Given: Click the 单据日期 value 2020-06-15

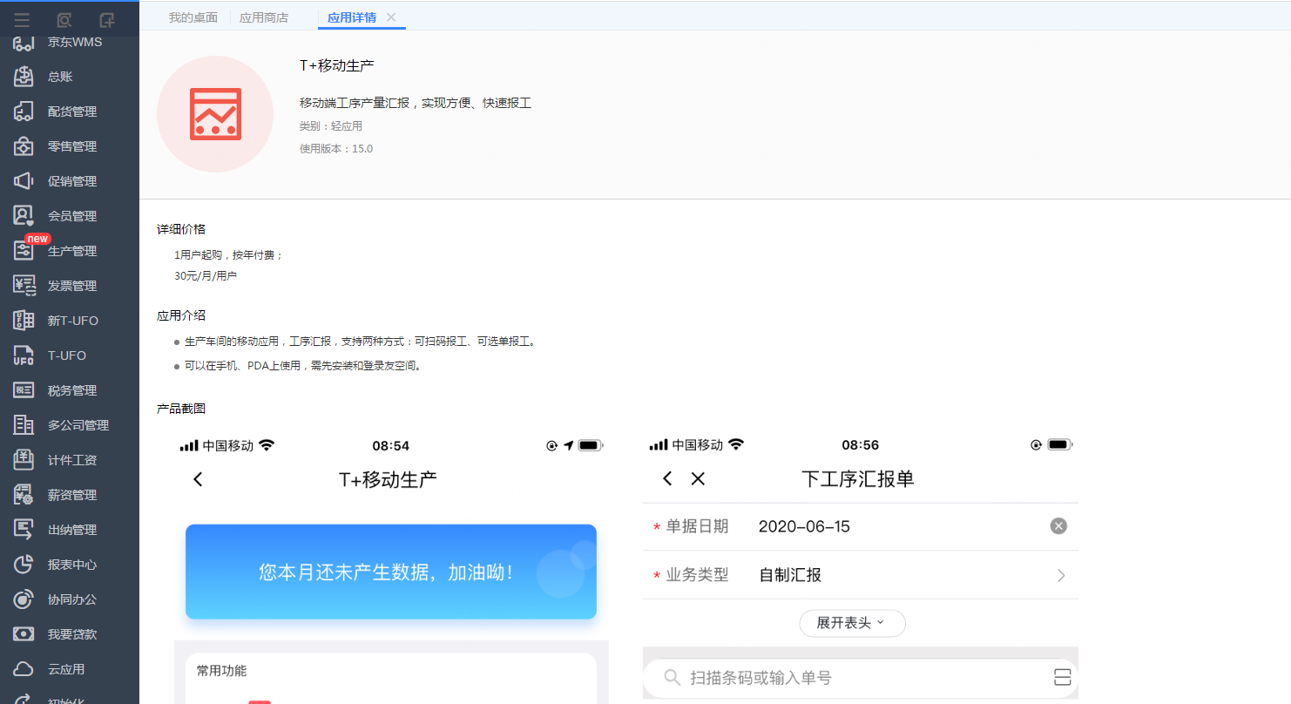Looking at the screenshot, I should coord(804,526).
